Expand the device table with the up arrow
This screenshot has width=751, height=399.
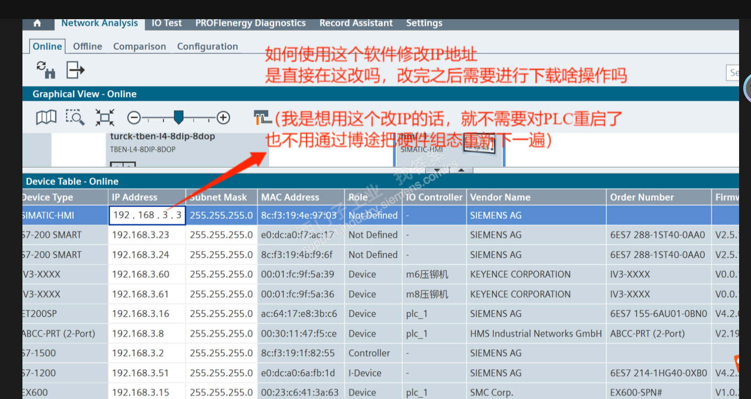(x=461, y=170)
